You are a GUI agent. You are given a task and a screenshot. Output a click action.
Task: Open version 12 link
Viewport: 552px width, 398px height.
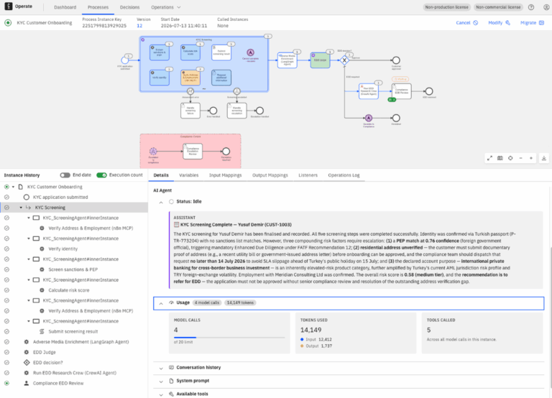139,26
